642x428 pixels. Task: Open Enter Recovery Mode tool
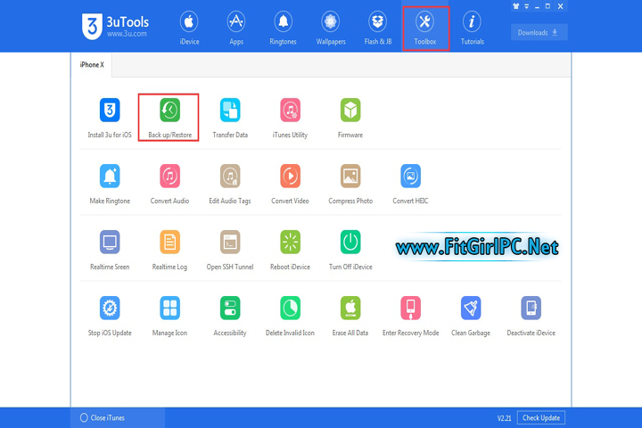pyautogui.click(x=410, y=309)
